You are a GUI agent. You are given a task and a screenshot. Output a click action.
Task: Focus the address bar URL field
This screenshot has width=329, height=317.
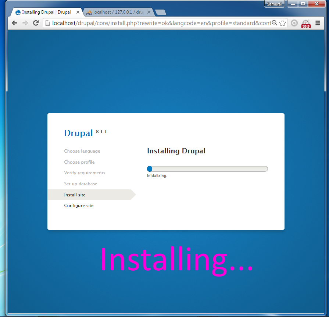point(162,23)
